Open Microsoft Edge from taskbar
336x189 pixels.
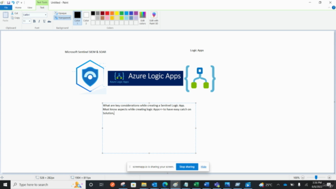click(x=165, y=184)
